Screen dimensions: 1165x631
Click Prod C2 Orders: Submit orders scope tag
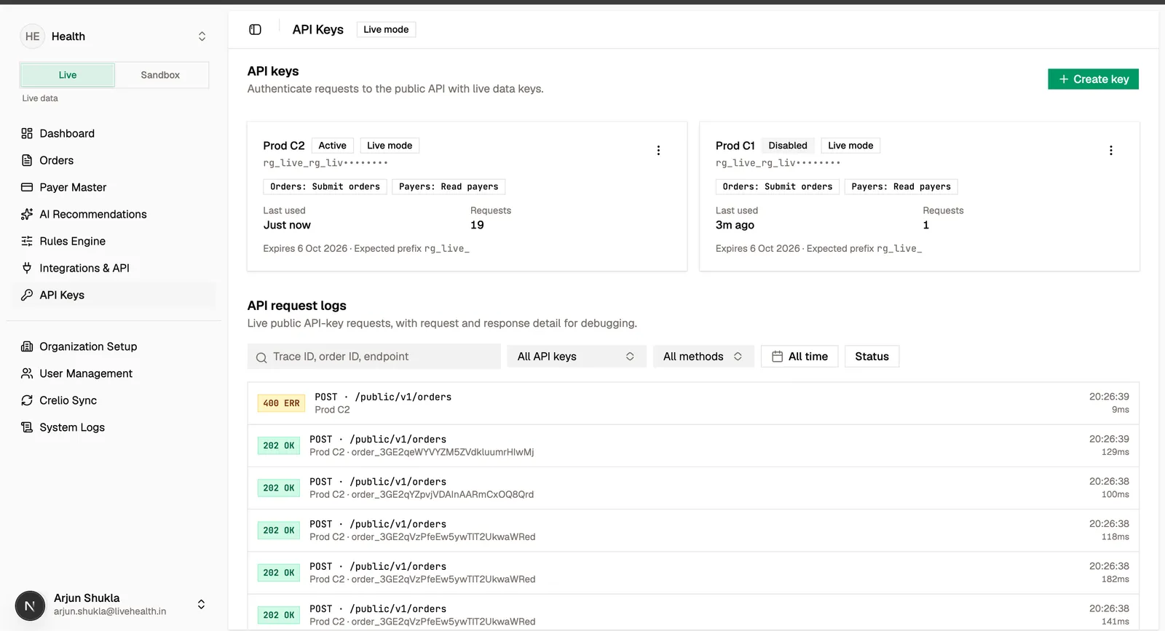pyautogui.click(x=325, y=187)
